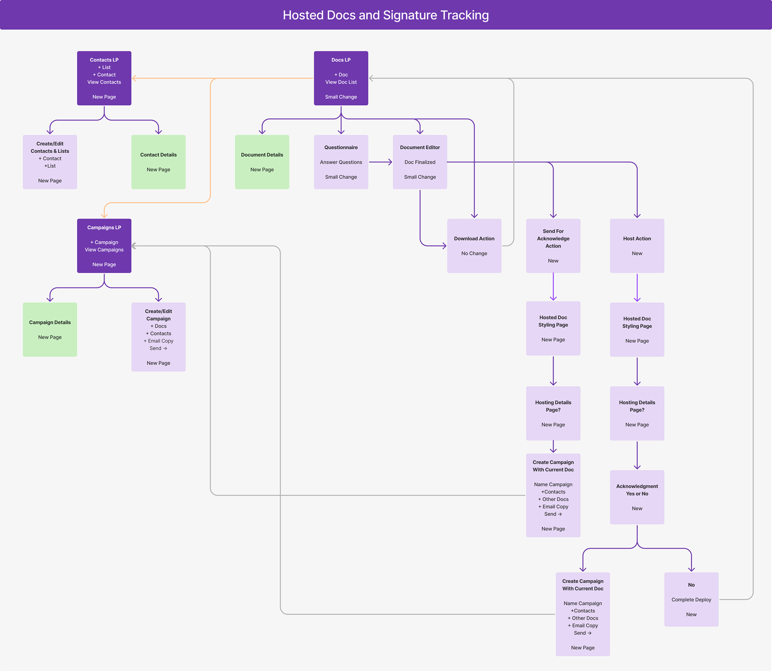Select Hosted Doc Styling Page under Host Action
This screenshot has width=772, height=671.
click(637, 329)
